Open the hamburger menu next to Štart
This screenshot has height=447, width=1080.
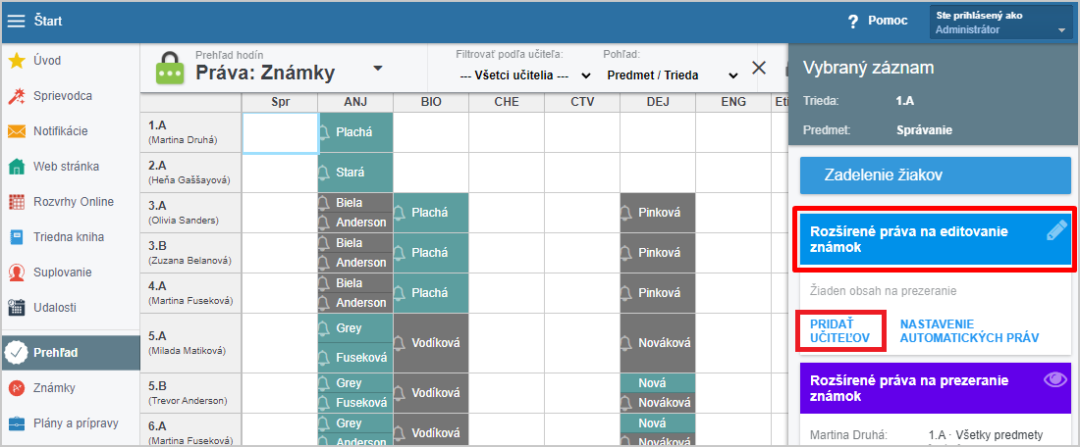pyautogui.click(x=17, y=21)
